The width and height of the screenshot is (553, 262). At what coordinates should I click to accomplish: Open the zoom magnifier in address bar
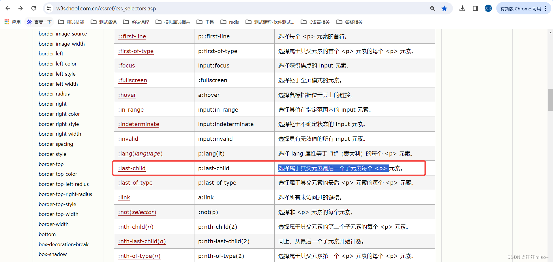click(x=432, y=9)
